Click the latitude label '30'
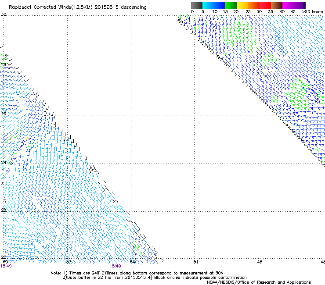 [4, 14]
